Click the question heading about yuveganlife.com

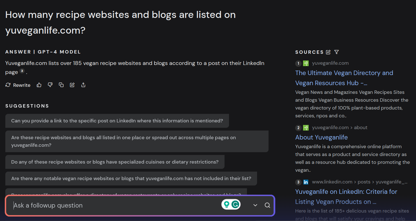(121, 22)
